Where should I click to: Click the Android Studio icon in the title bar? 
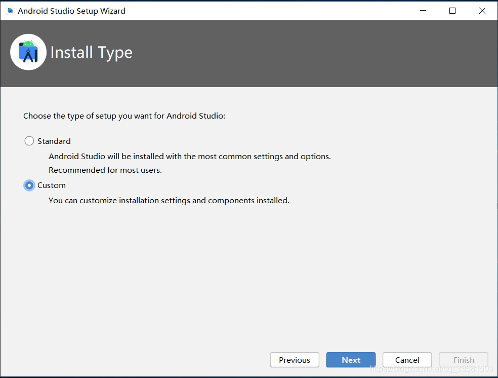click(x=10, y=10)
